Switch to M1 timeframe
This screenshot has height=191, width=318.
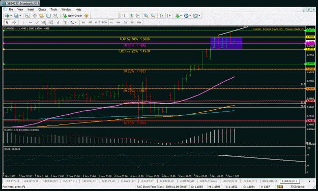coord(83,22)
